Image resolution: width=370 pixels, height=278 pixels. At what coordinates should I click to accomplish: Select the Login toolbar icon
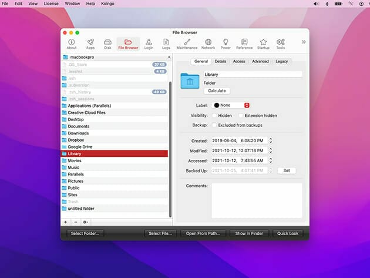(x=149, y=43)
